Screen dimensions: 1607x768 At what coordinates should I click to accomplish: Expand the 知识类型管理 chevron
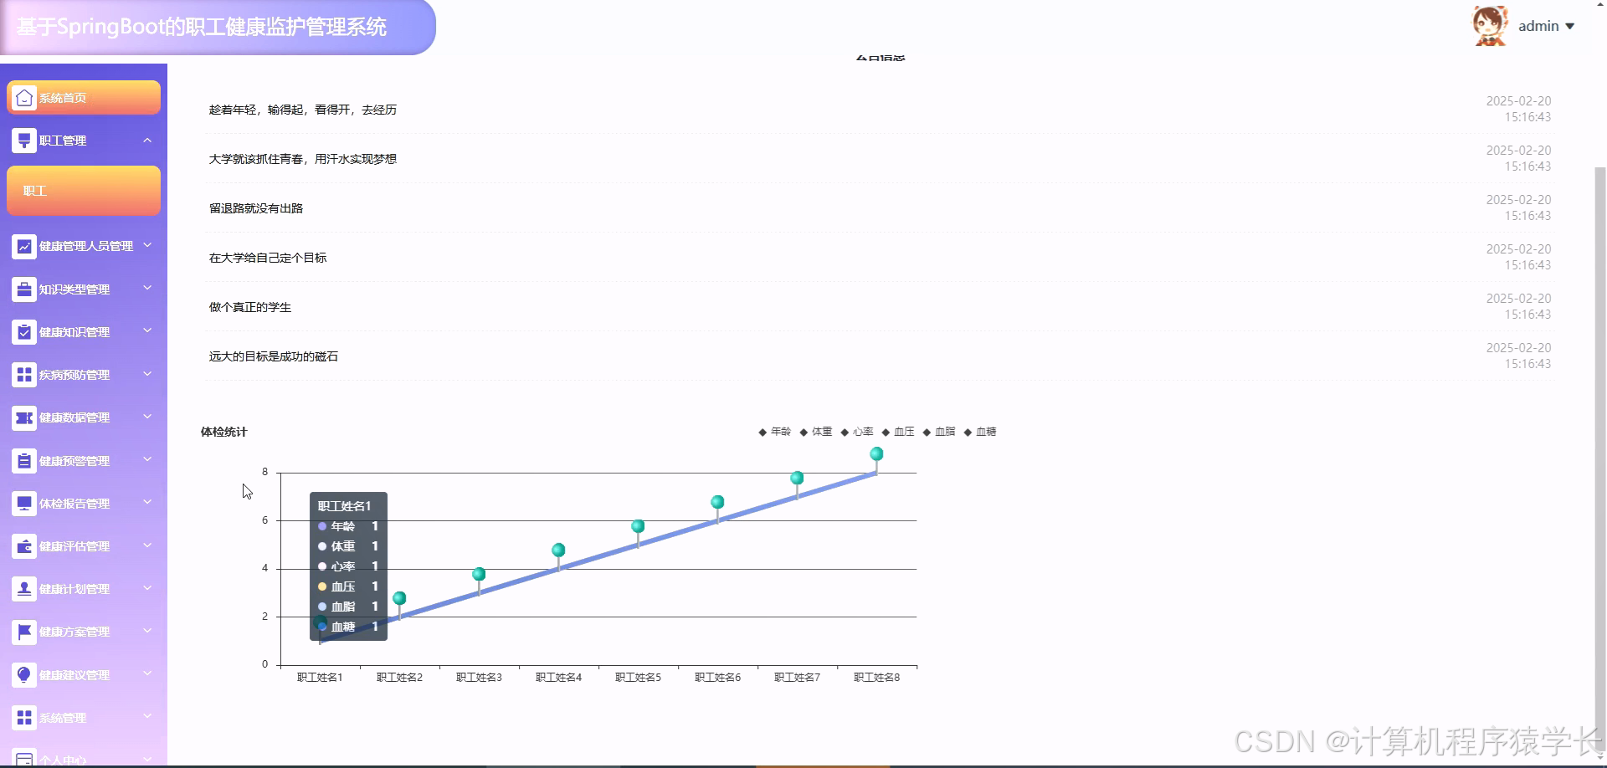click(x=147, y=288)
